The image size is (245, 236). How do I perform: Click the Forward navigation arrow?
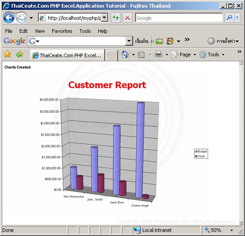tap(22, 18)
